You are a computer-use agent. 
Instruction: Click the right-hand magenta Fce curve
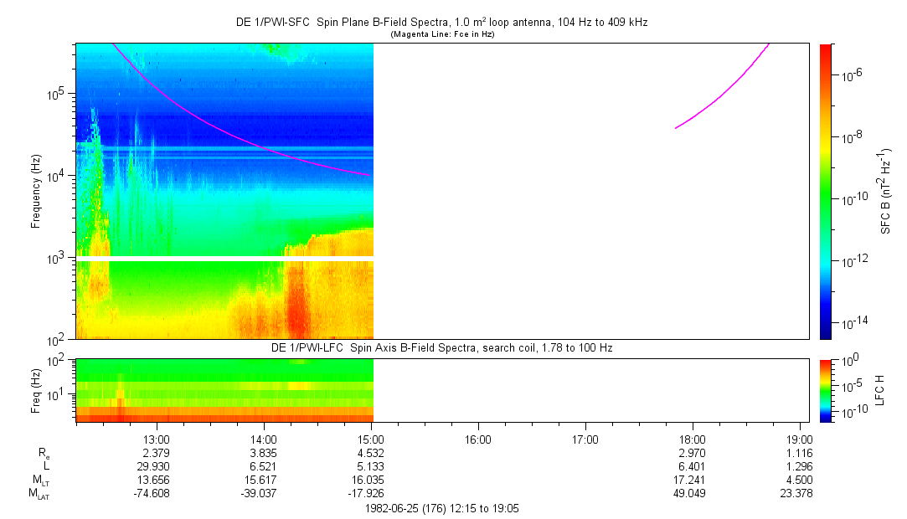pyautogui.click(x=723, y=85)
